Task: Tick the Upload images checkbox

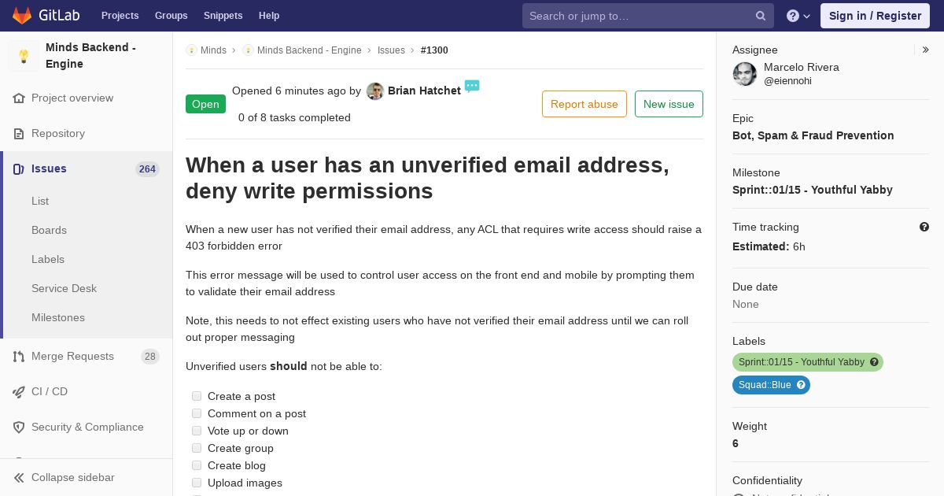Action: point(197,483)
